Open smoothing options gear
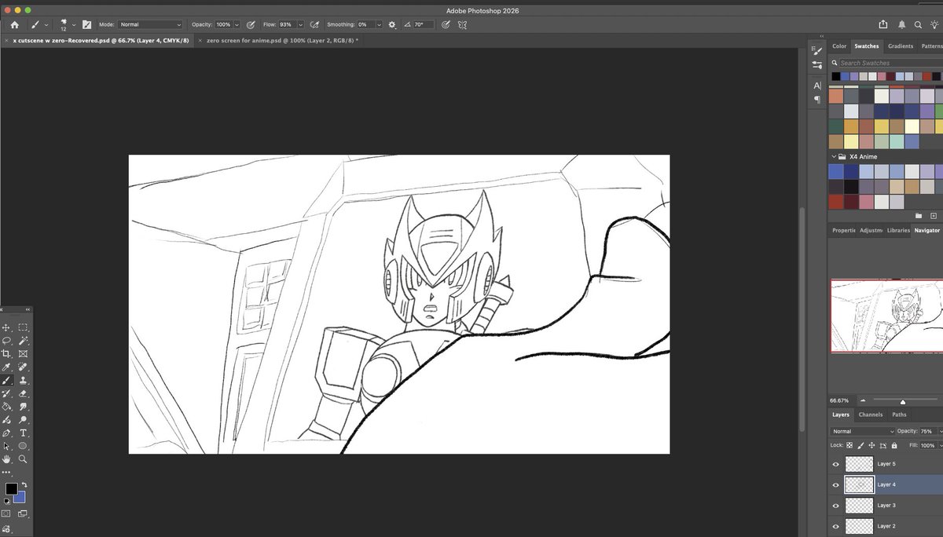943x537 pixels. [392, 24]
